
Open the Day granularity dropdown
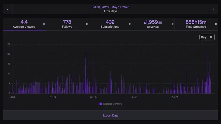click(x=207, y=37)
